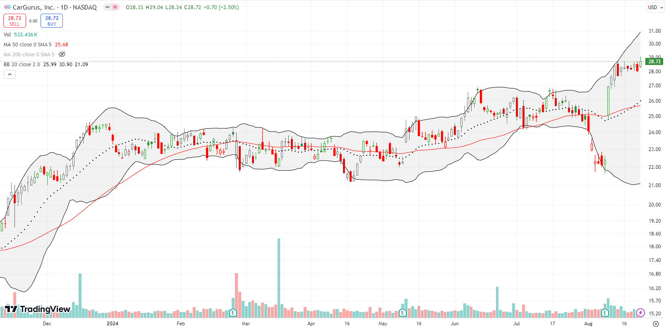Screen dimensions: 666x329
Task: Click the Feb label on time axis
Action: tap(181, 324)
